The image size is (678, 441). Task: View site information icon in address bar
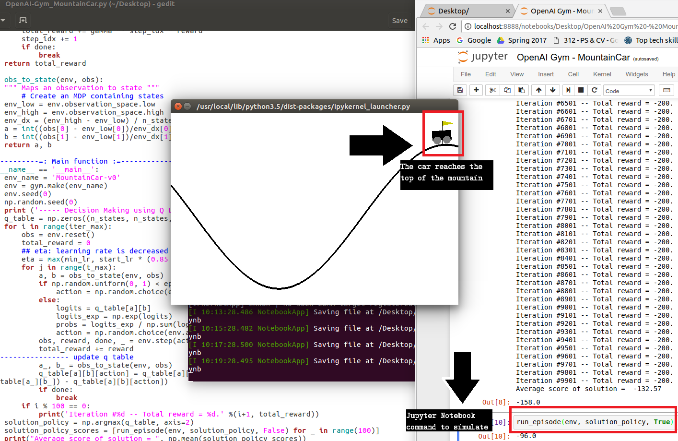[468, 26]
